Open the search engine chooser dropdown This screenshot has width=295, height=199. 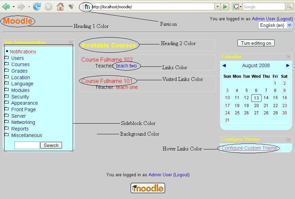[237, 7]
